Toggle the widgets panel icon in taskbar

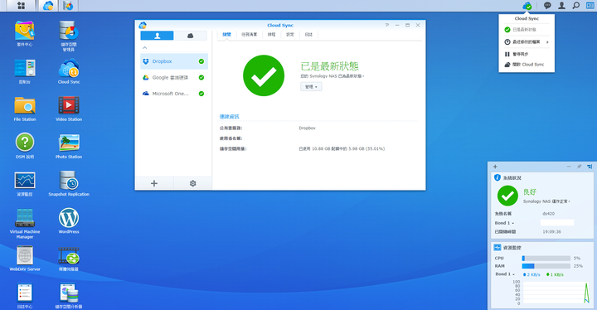(x=590, y=5)
